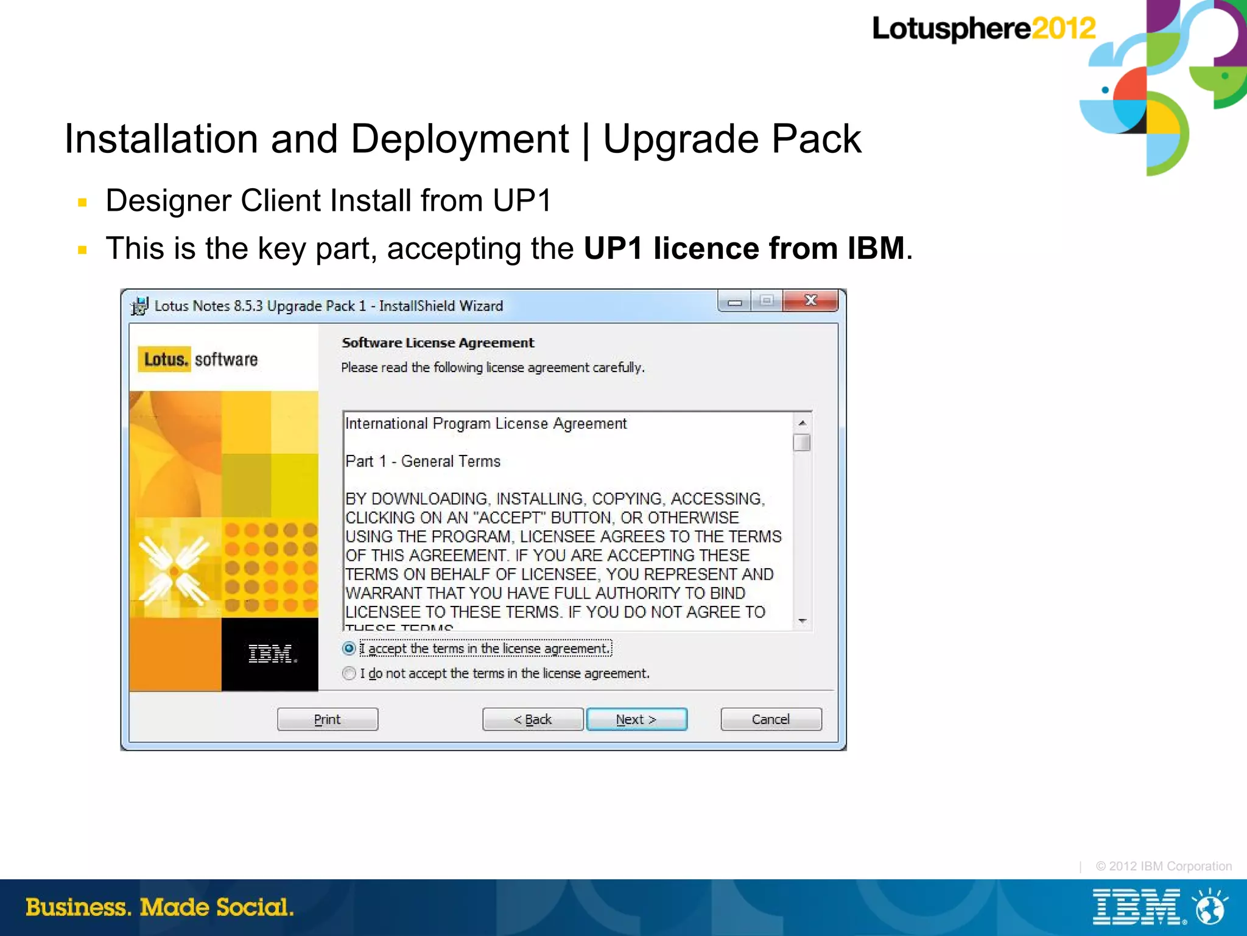The image size is (1247, 936).
Task: Click the '© 2012 IBM Corporation' text
Action: (x=1164, y=866)
